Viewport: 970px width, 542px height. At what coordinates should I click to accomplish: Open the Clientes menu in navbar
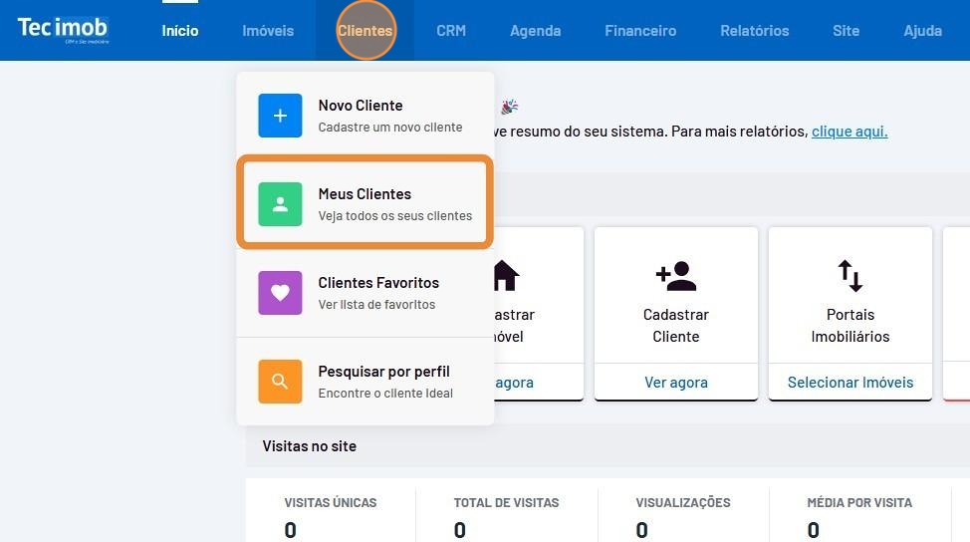tap(365, 31)
